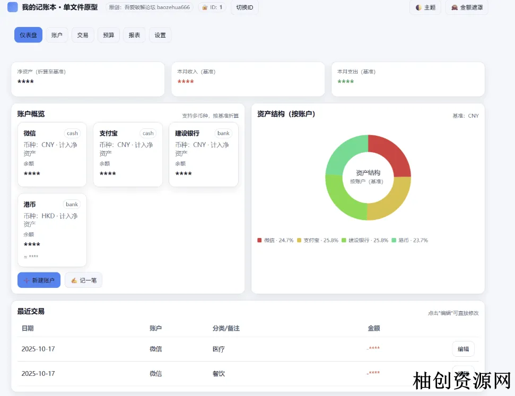Click the red 微信 donut chart segment
The height and width of the screenshot is (396, 515).
pyautogui.click(x=392, y=154)
